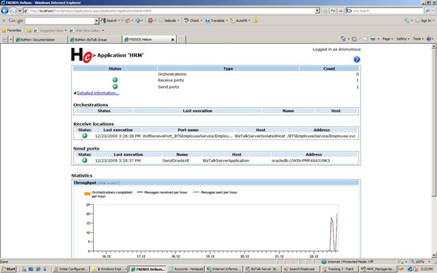Screen dimensions: 437x273
Task: Click the Quick Tabs grid icon
Action: 5,40
